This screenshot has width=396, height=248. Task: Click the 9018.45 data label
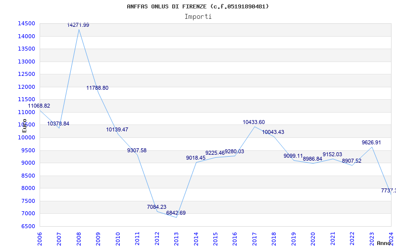click(196, 158)
